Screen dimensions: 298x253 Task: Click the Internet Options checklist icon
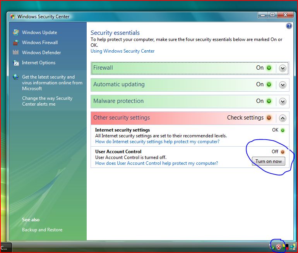[16, 63]
